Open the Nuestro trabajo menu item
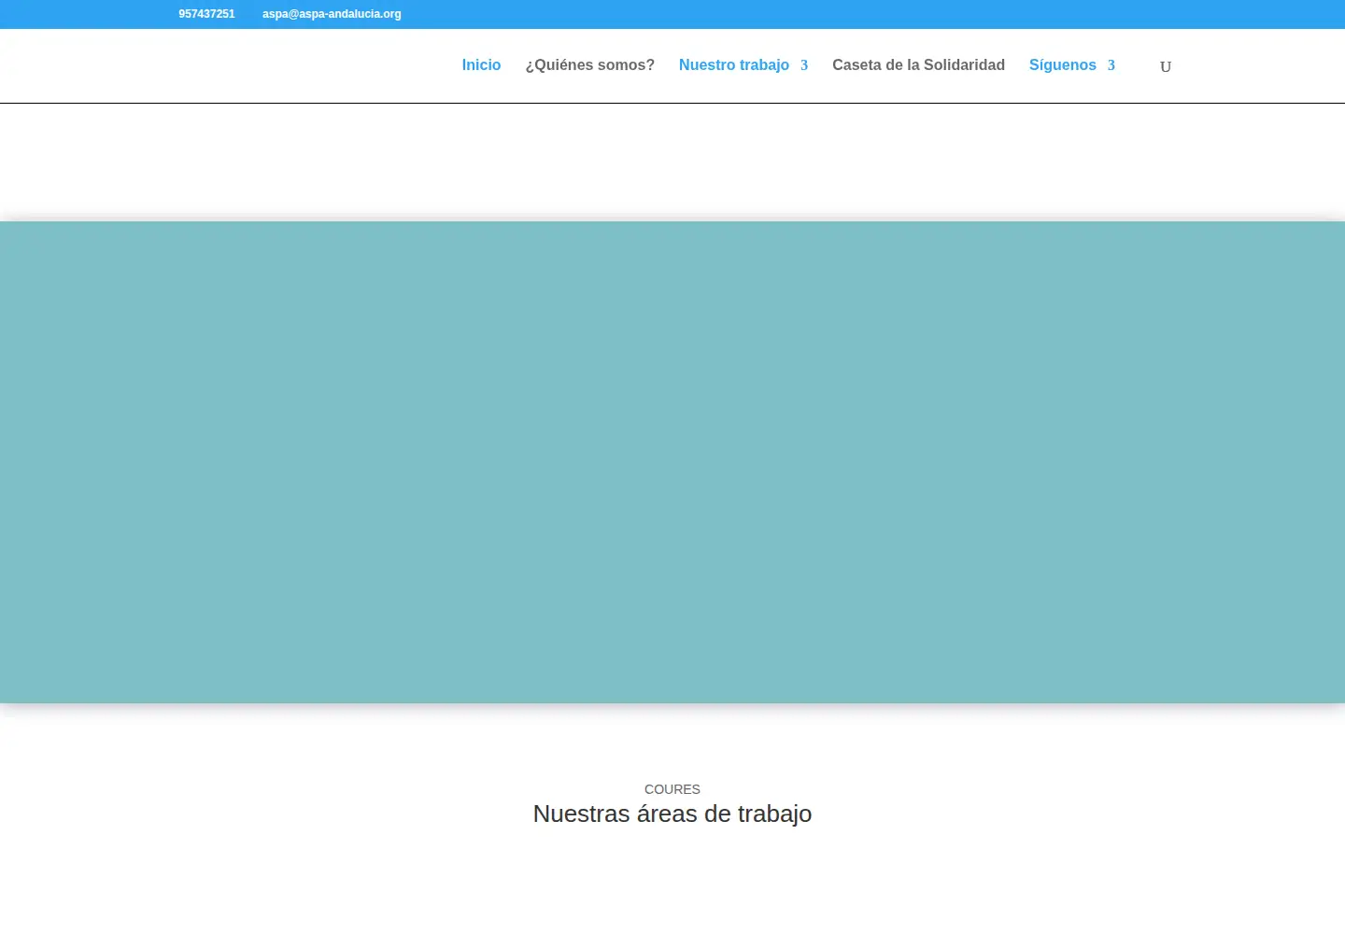Image resolution: width=1345 pixels, height=934 pixels. (734, 65)
